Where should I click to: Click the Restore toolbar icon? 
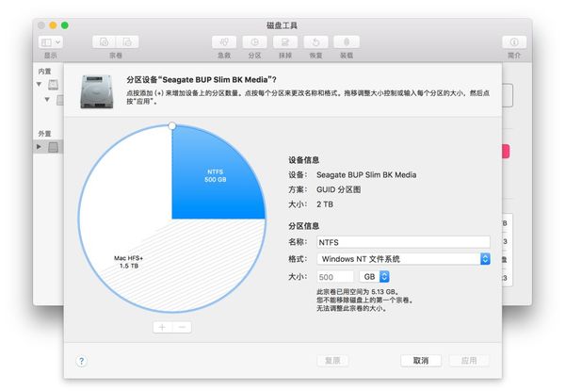point(316,42)
